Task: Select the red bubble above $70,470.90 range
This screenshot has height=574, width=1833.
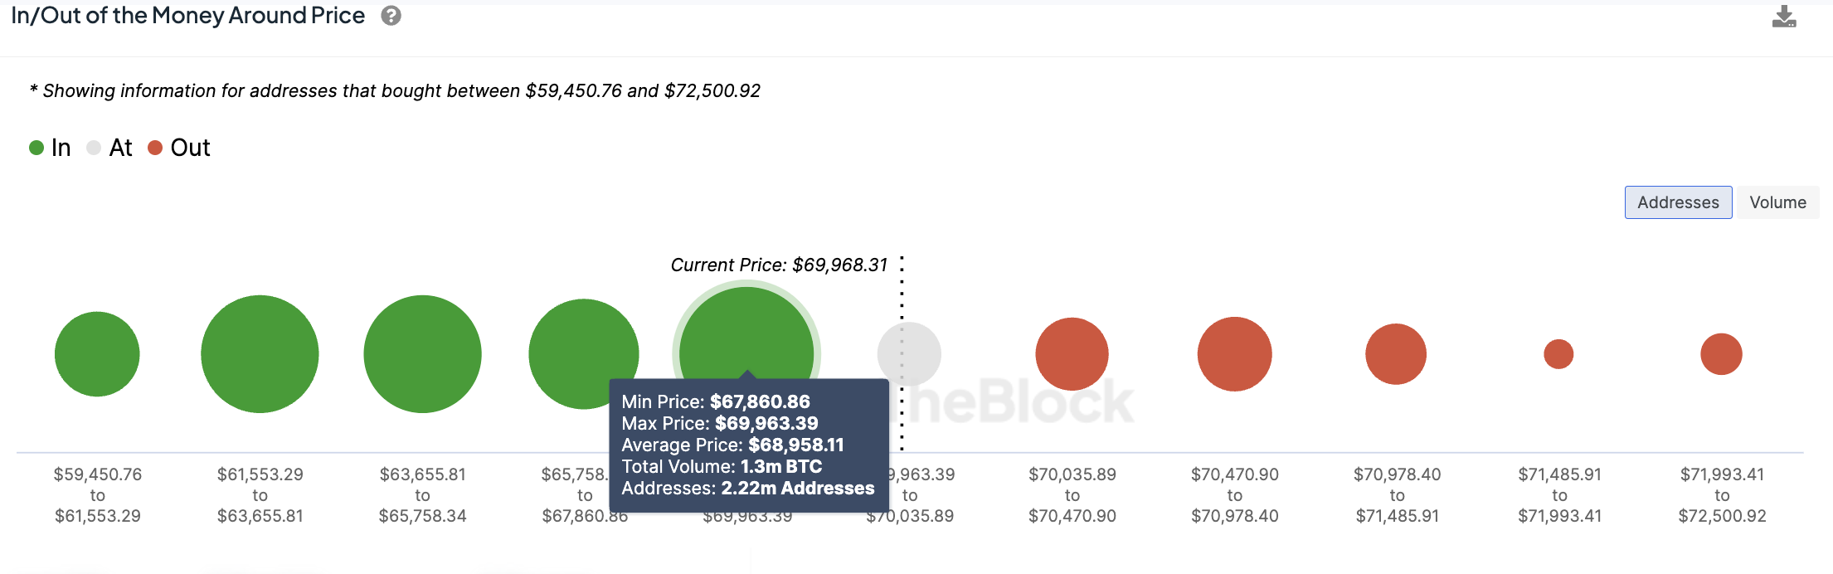Action: pyautogui.click(x=1234, y=354)
